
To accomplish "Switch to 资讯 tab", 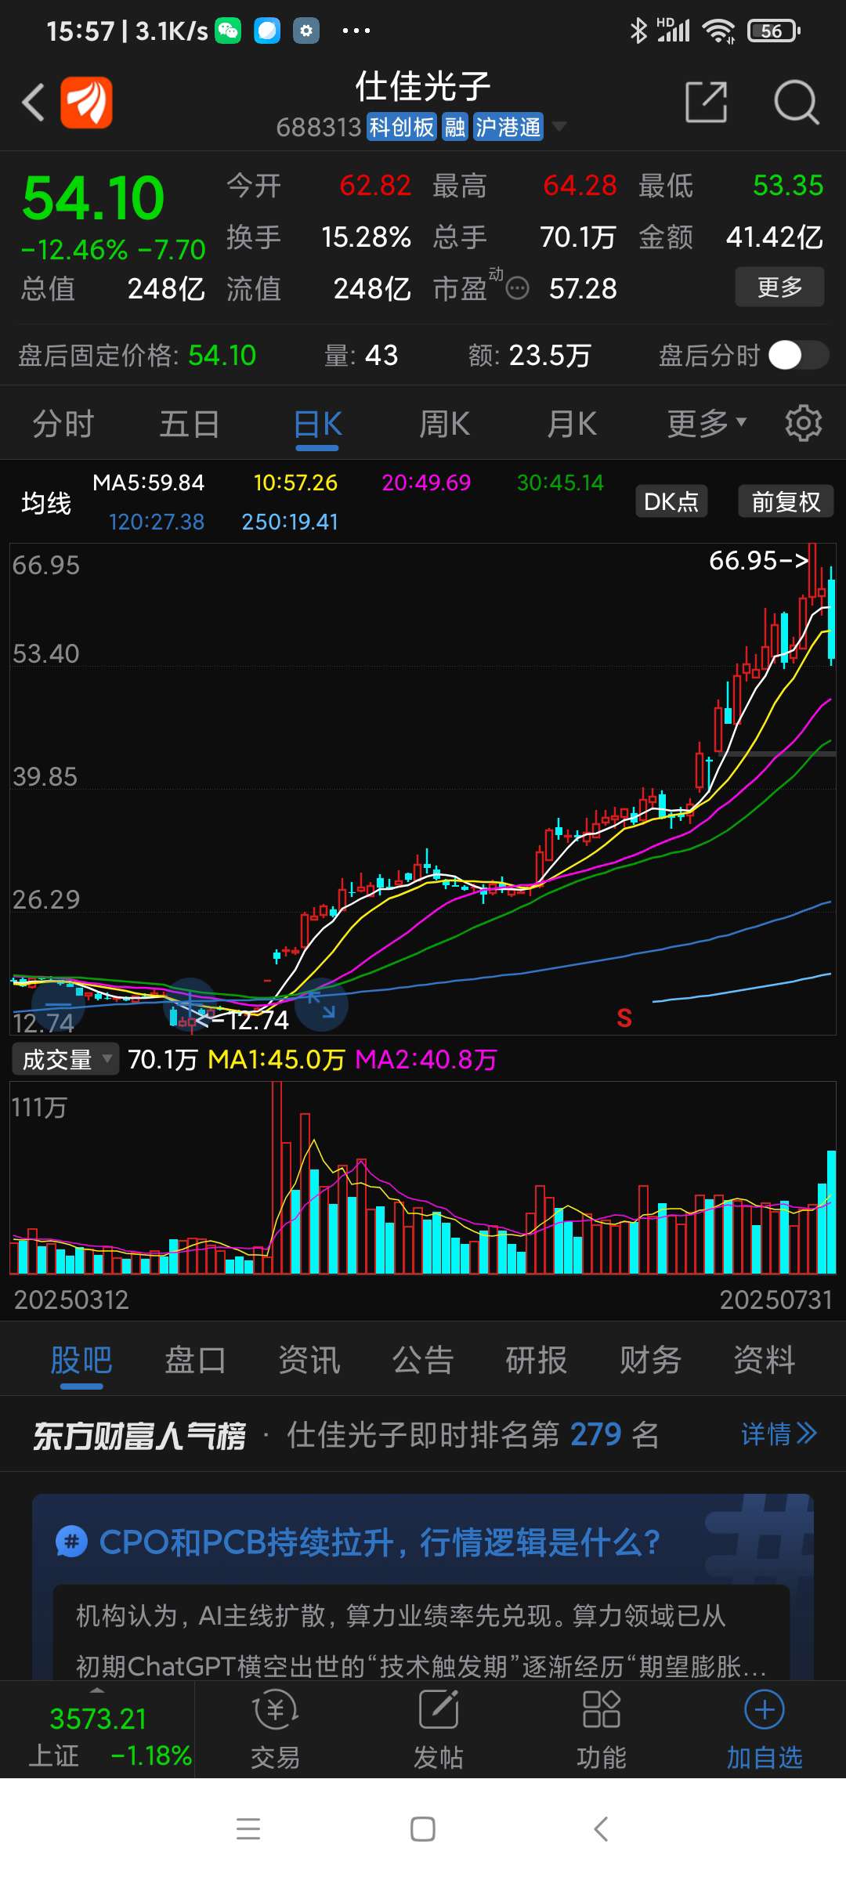I will [309, 1360].
